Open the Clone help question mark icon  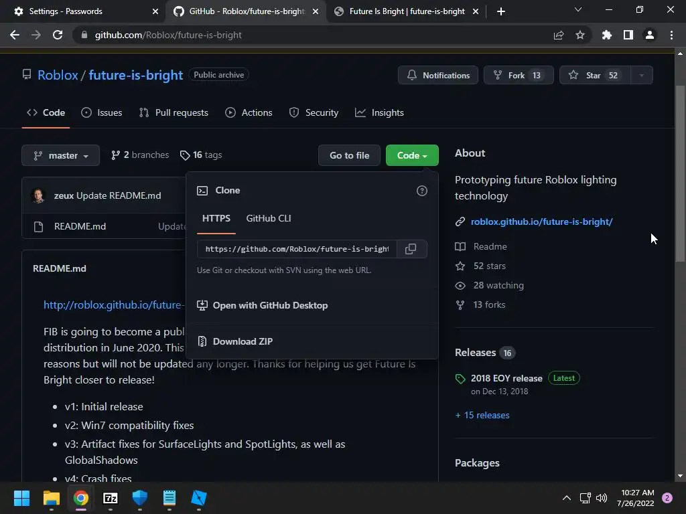click(422, 191)
